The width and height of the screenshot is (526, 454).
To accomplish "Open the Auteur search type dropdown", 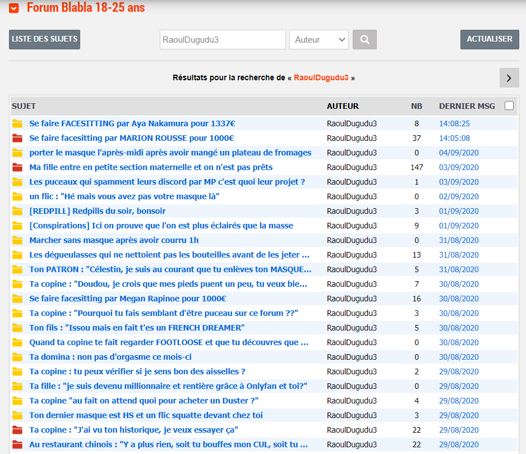I will pyautogui.click(x=319, y=40).
